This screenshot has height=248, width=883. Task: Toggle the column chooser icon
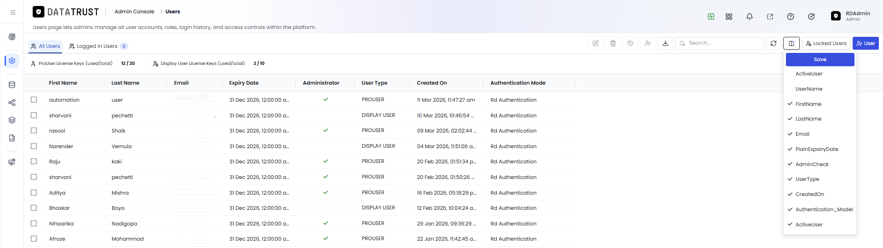coord(791,43)
